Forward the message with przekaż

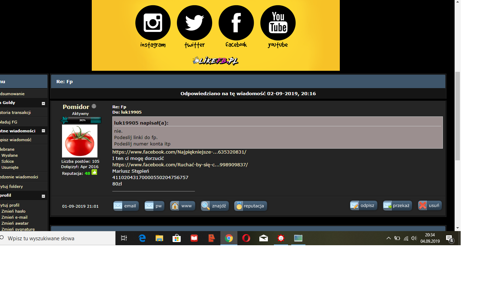398,206
